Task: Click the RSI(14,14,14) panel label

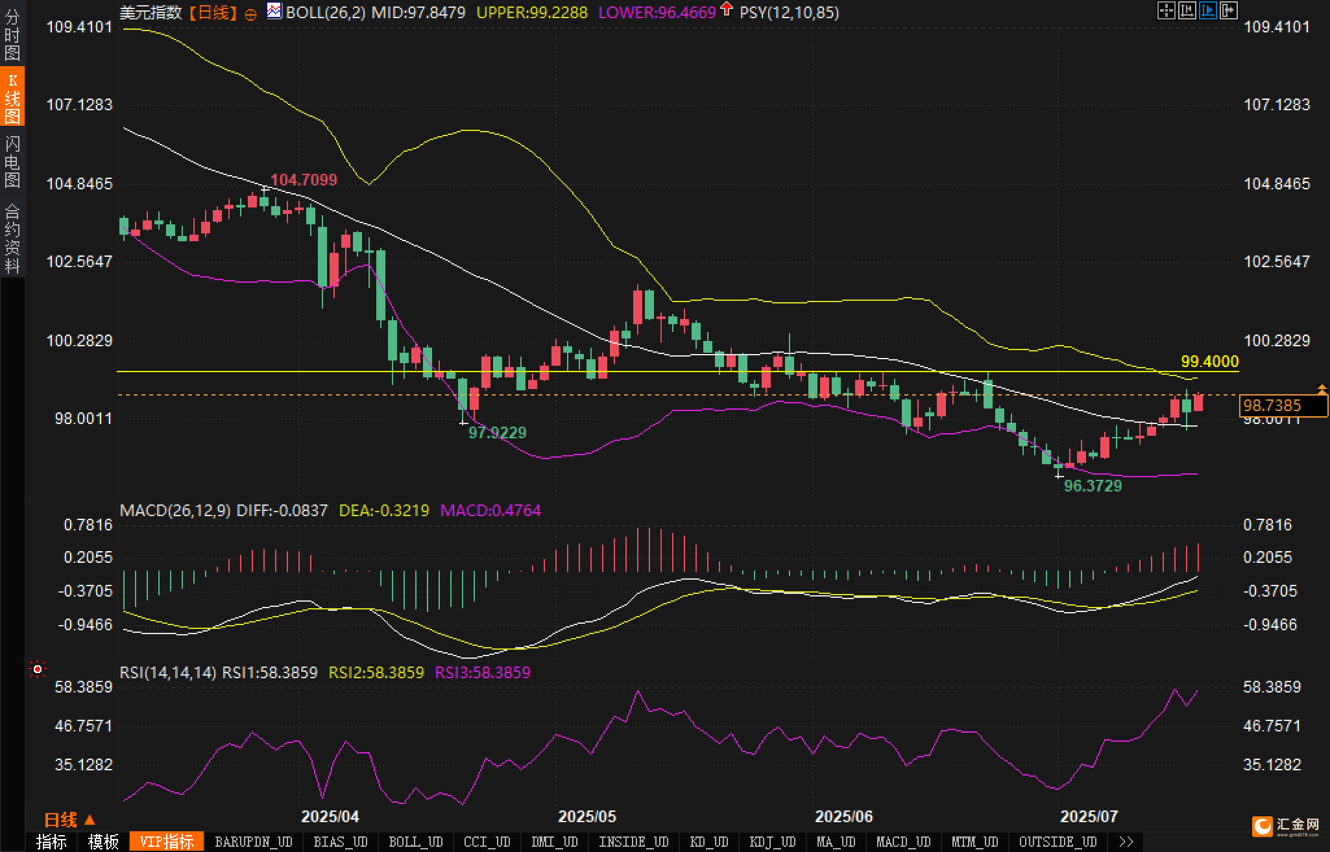Action: pyautogui.click(x=168, y=672)
